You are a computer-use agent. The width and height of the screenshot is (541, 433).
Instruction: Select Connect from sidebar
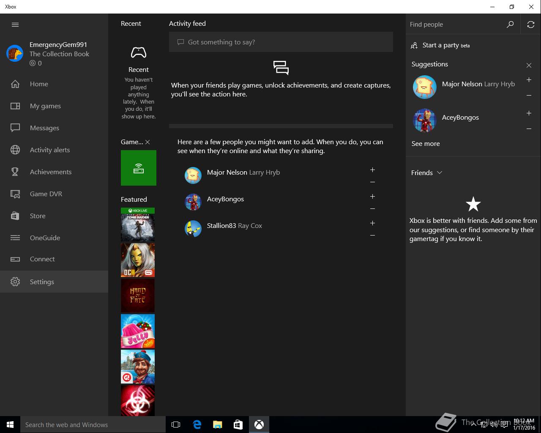[54, 259]
